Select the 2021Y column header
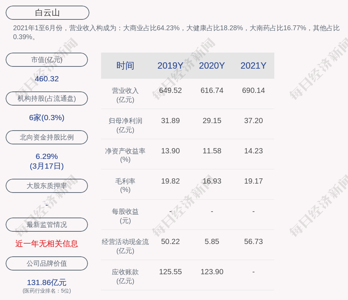348x300 pixels. point(253,66)
